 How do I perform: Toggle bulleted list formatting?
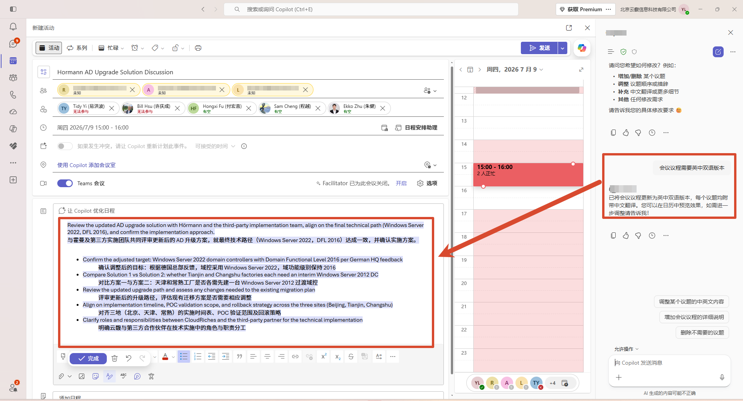(184, 357)
